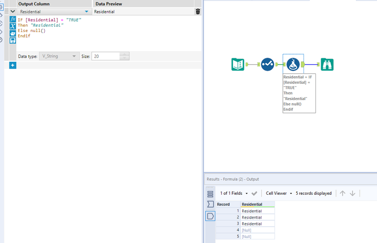The width and height of the screenshot is (377, 243).
Task: Show the messages list view icon in Results
Action: click(210, 194)
